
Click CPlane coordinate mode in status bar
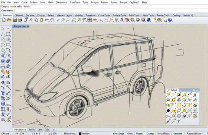[x=5, y=134]
